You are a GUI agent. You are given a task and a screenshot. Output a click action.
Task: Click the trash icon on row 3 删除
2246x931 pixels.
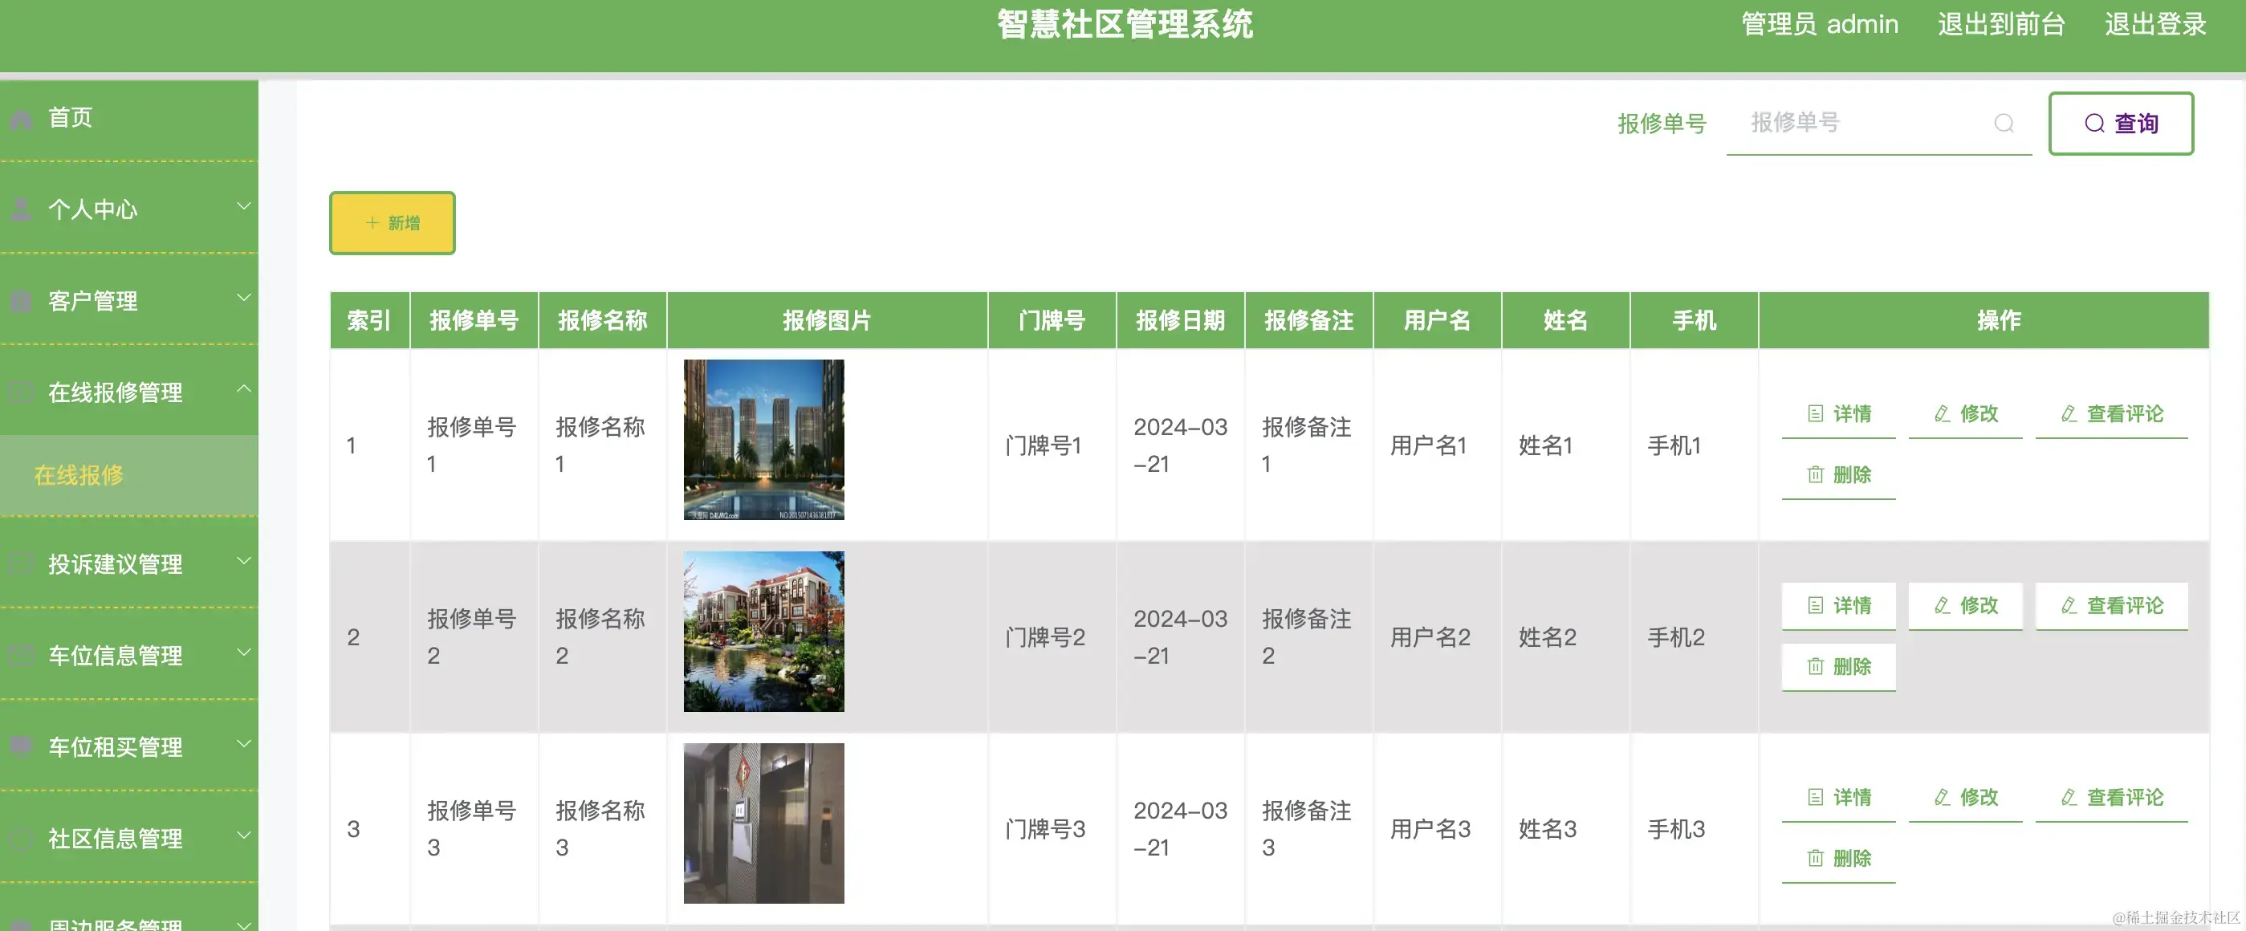click(1815, 858)
